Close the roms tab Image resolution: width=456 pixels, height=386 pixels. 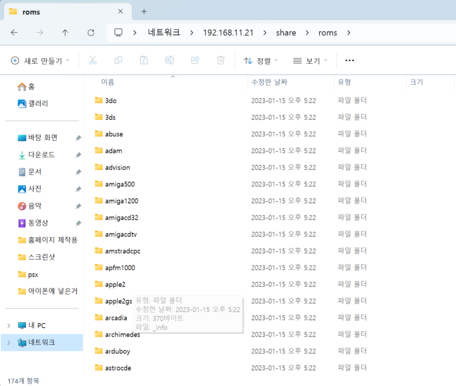coord(120,11)
